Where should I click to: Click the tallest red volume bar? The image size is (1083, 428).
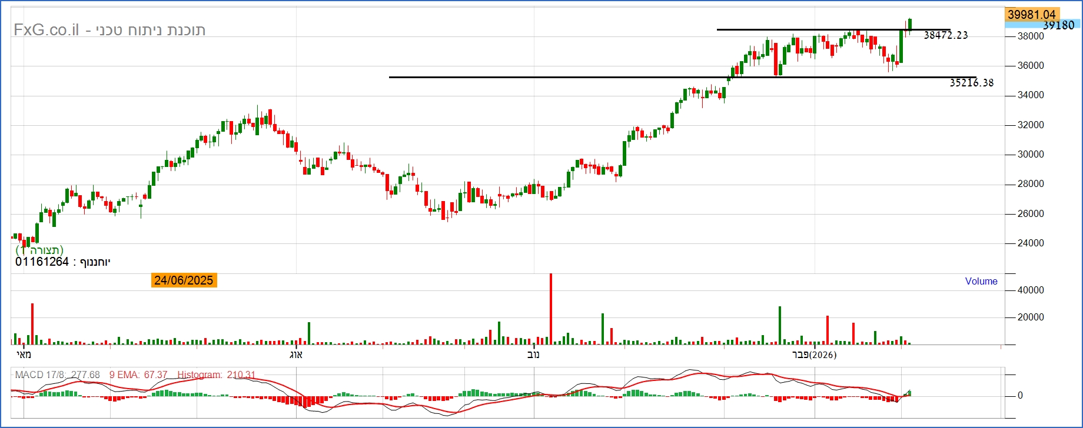[551, 309]
